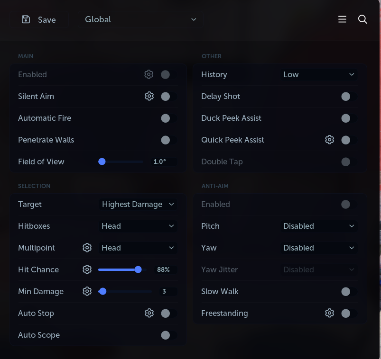The image size is (381, 359).
Task: Open Freestanding gear settings
Action: click(329, 313)
